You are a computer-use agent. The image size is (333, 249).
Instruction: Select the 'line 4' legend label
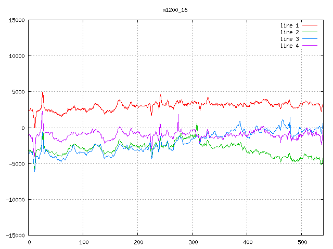(x=289, y=46)
